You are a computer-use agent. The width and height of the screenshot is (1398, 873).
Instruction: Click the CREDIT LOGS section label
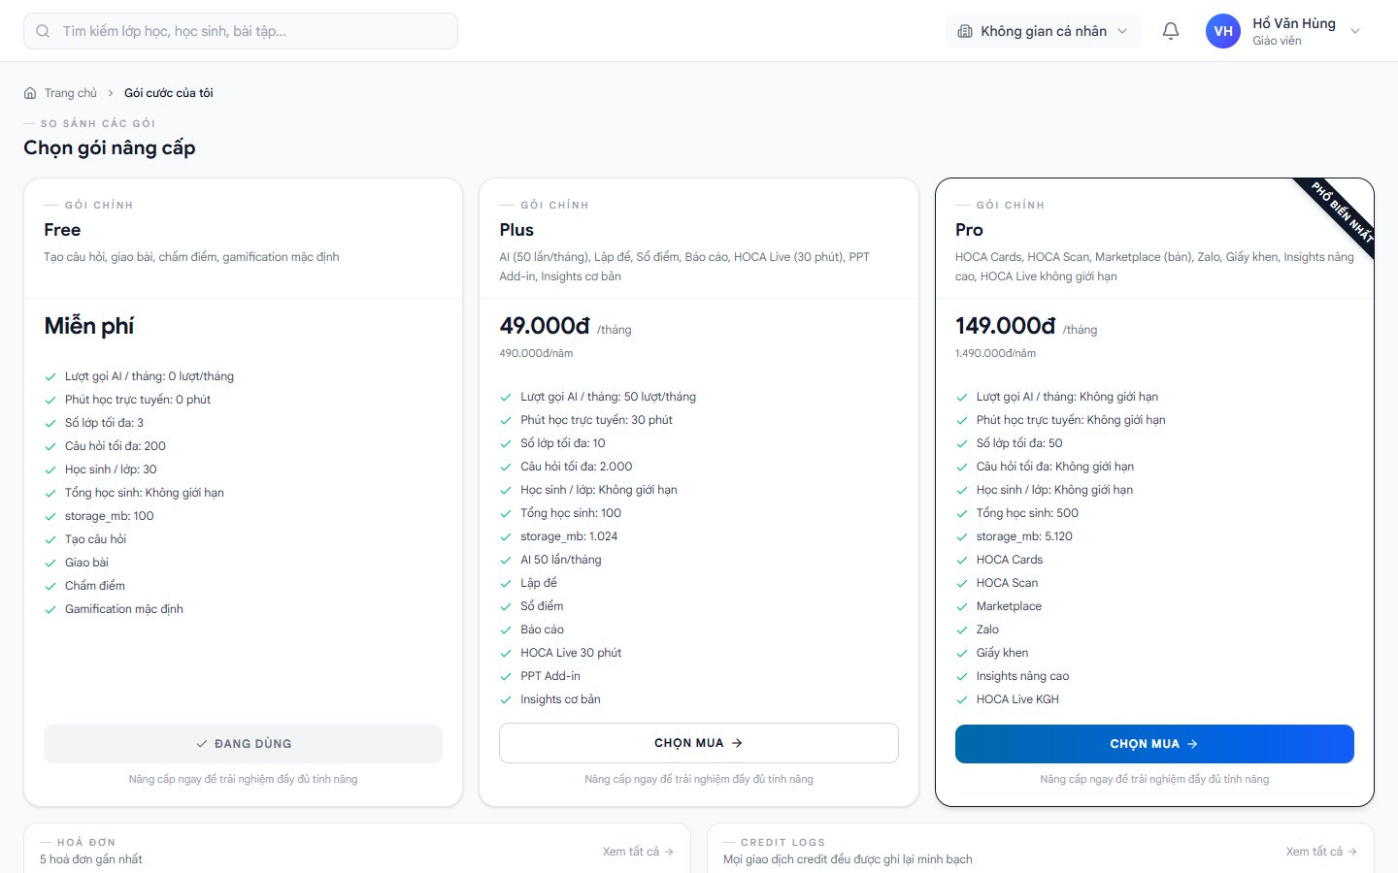(x=782, y=842)
